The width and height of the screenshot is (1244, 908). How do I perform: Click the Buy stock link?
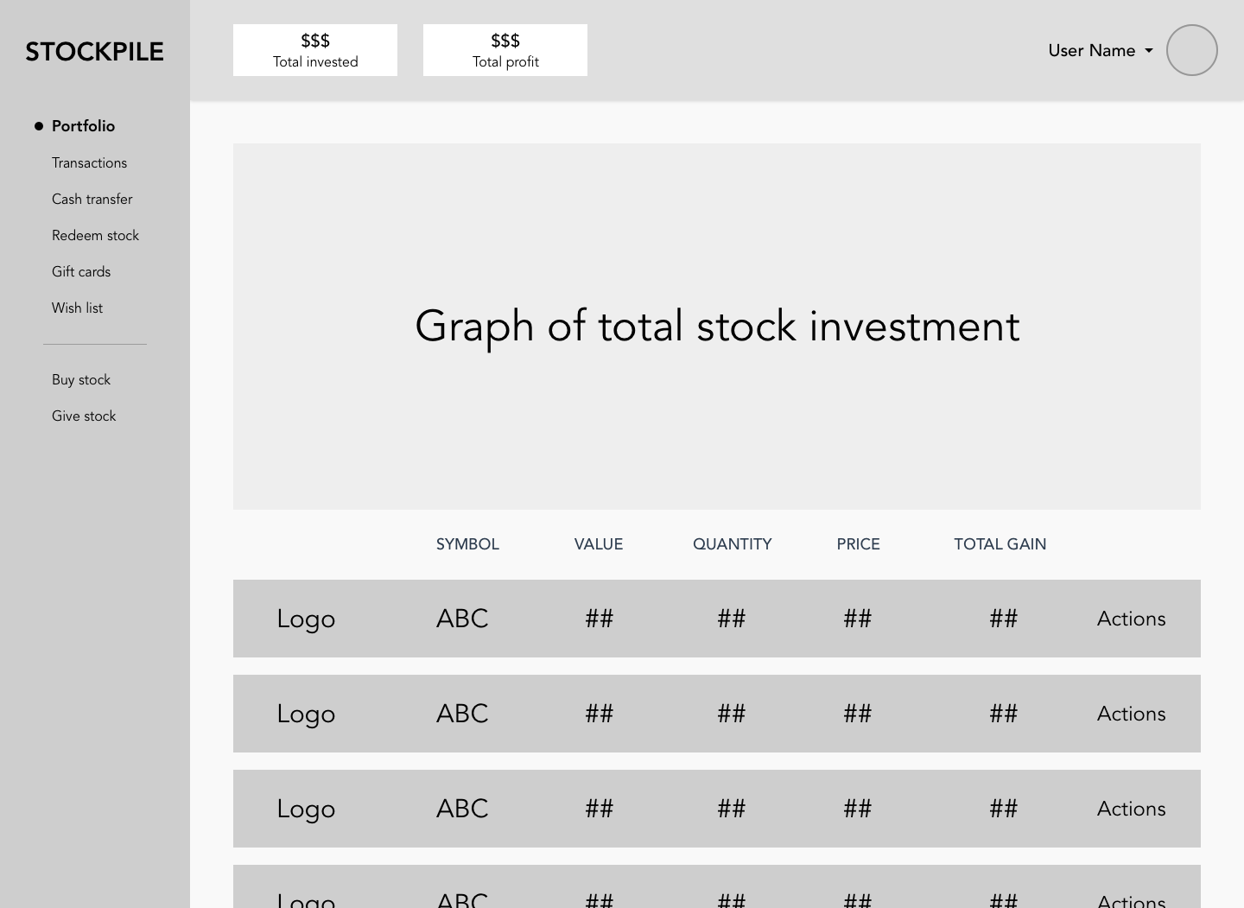point(81,380)
